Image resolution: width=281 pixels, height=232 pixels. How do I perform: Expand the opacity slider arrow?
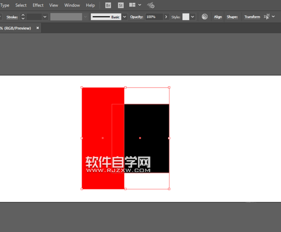tap(166, 17)
